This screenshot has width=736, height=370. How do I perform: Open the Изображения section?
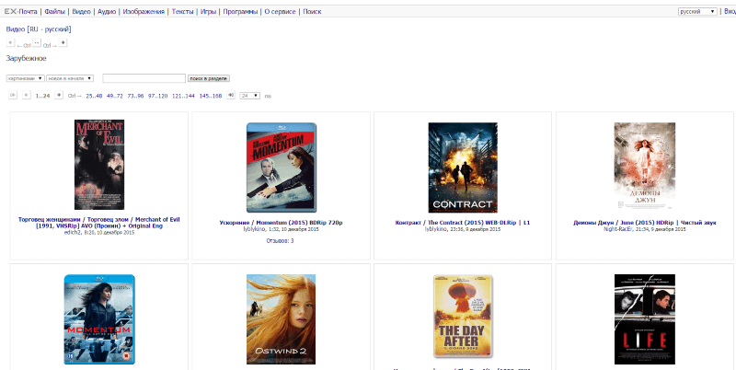144,11
